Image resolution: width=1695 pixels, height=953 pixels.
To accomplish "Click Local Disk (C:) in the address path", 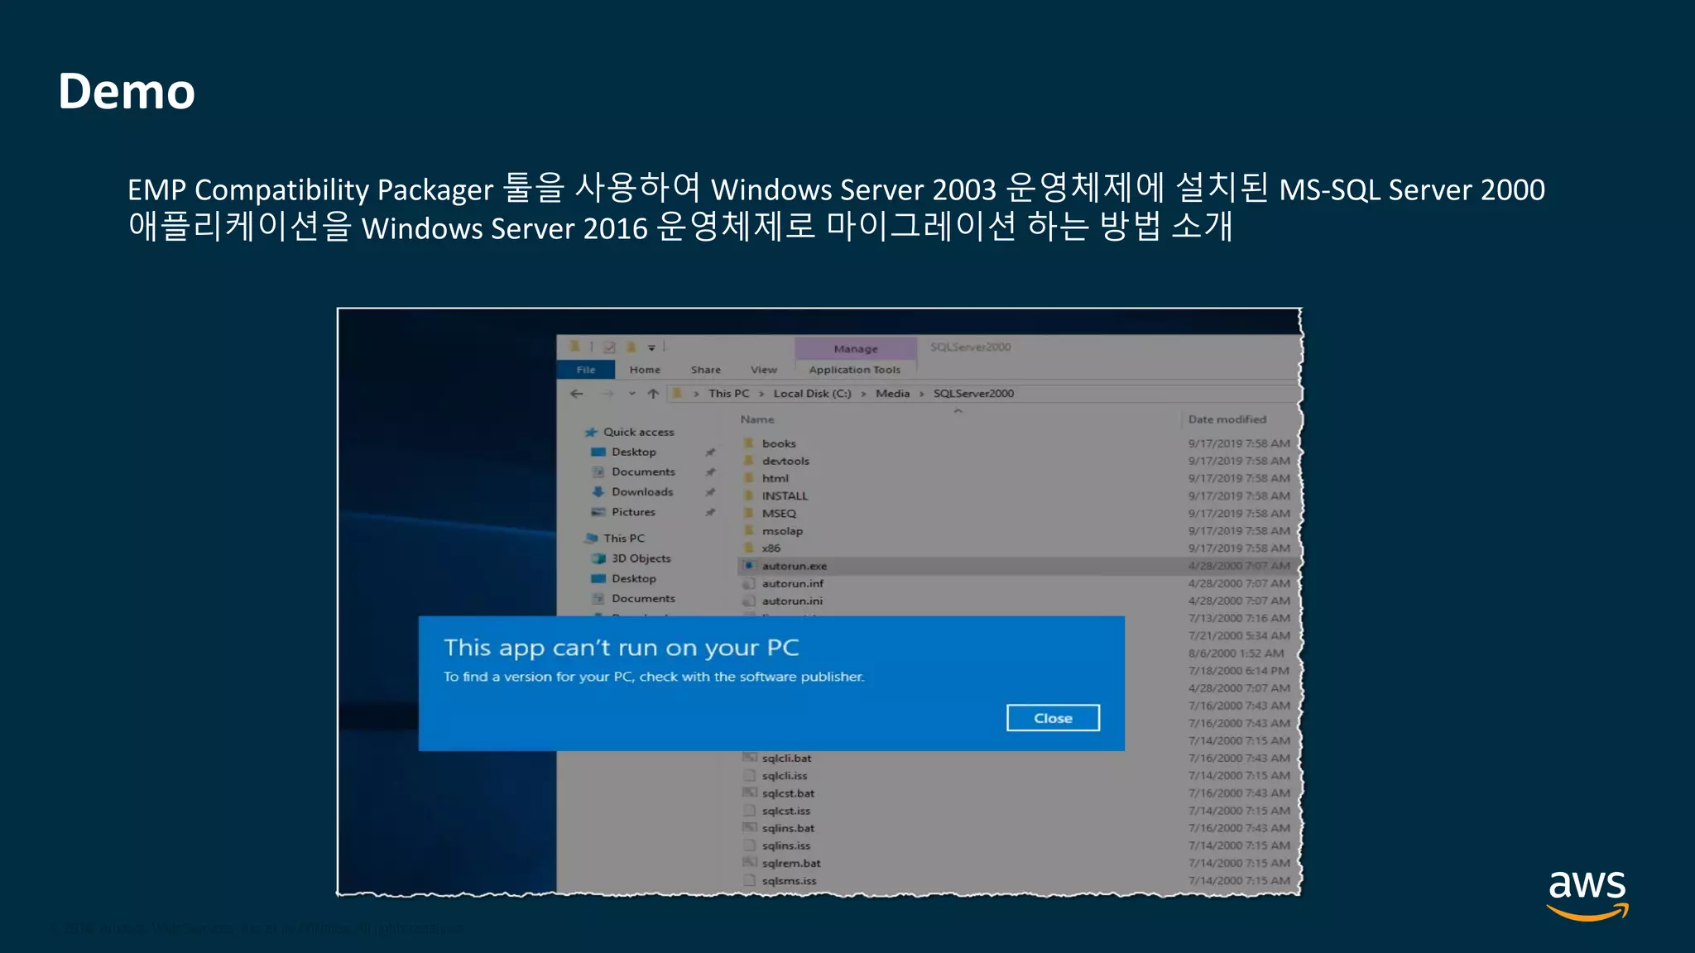I will (812, 394).
